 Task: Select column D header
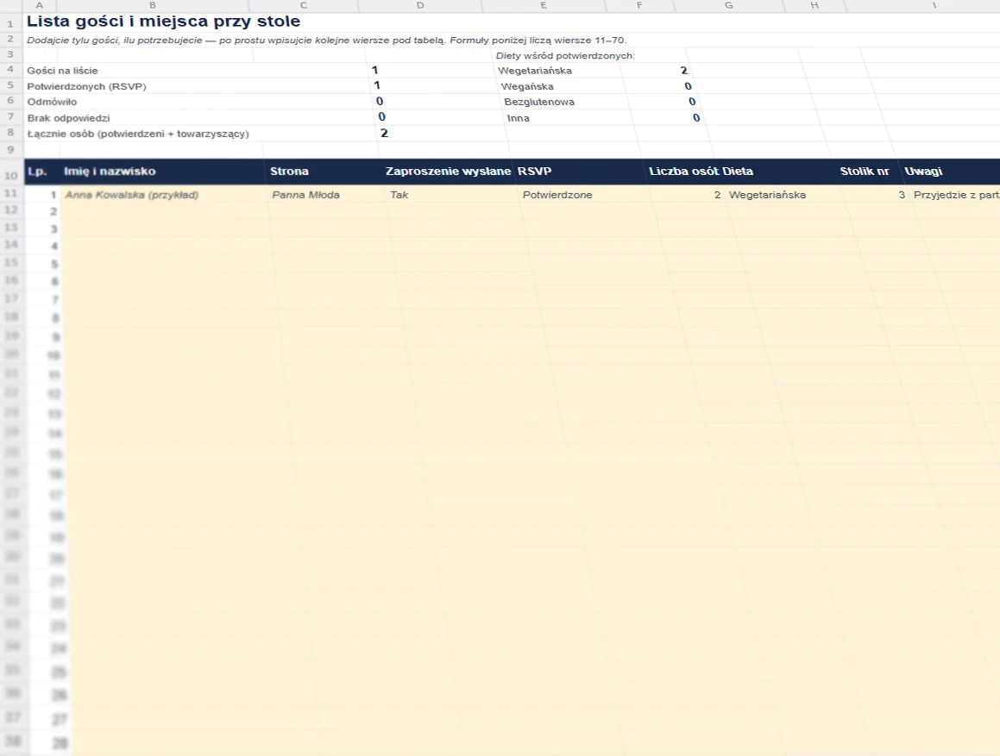419,5
